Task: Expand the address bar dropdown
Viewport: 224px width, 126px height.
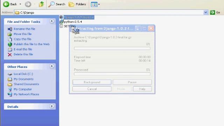Action: point(205,13)
